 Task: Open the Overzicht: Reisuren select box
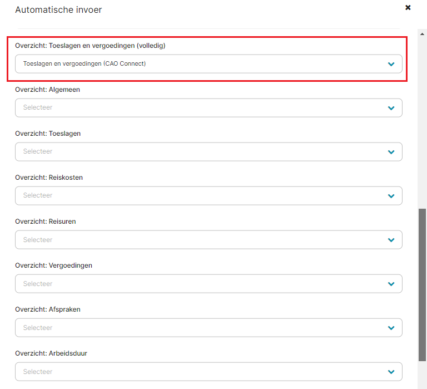point(208,240)
